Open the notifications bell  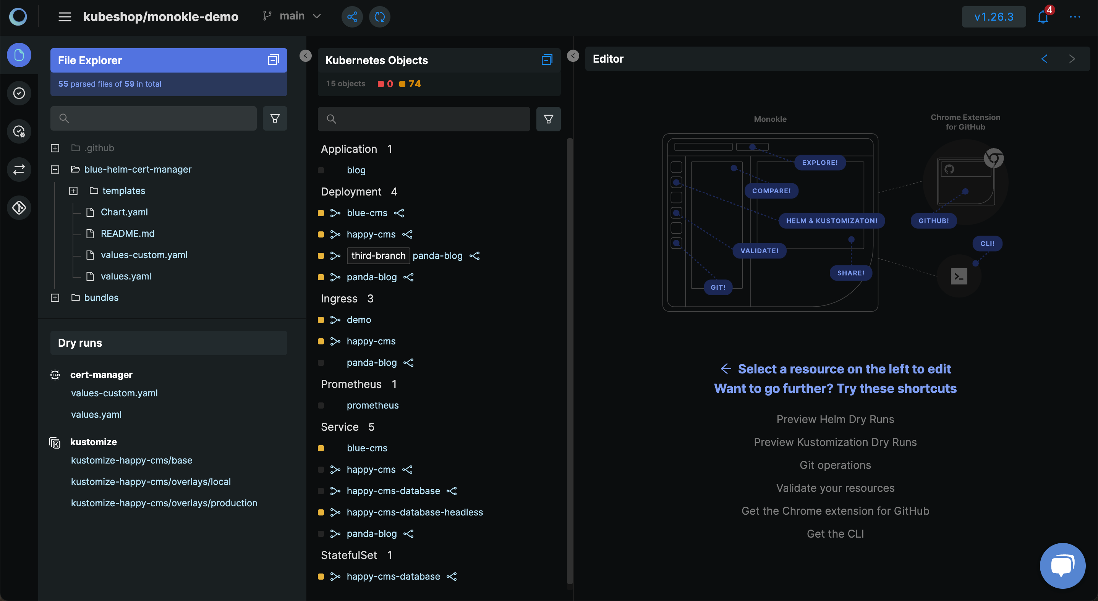(1043, 17)
